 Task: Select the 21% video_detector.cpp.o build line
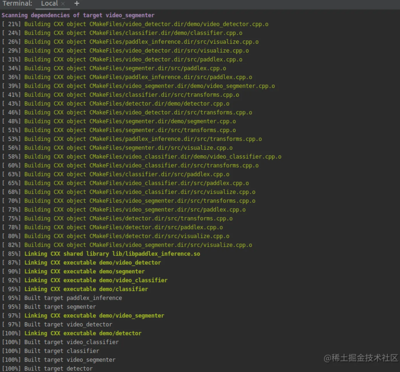coord(135,24)
